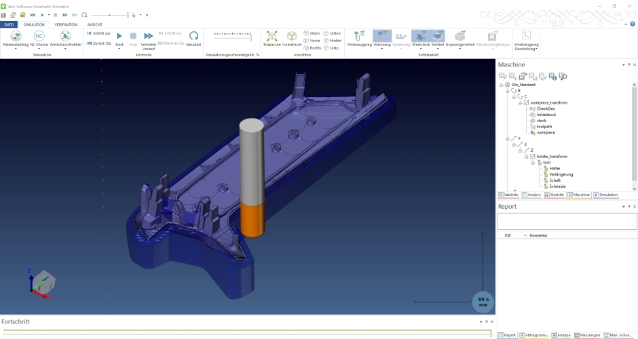This screenshot has height=339, width=638.
Task: Collapse the B axis tree node
Action: click(508, 91)
